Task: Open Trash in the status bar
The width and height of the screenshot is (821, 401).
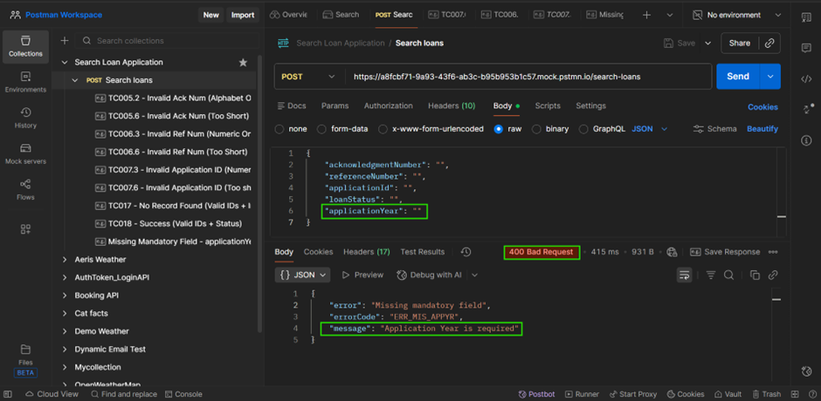Action: click(767, 394)
